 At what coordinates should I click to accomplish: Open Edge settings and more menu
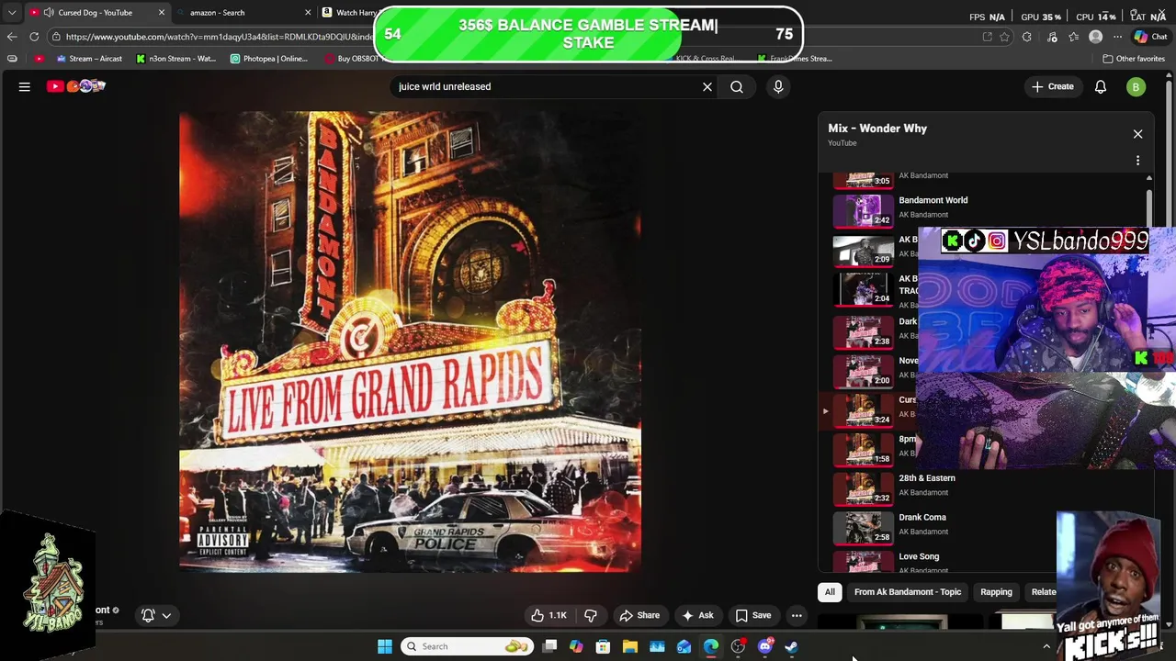tap(1117, 37)
